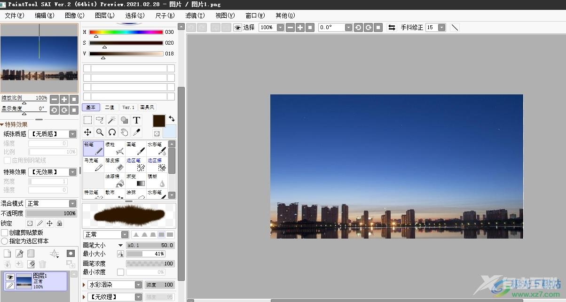566x302 pixels.
Task: Add a layer mask
Action: (71, 254)
